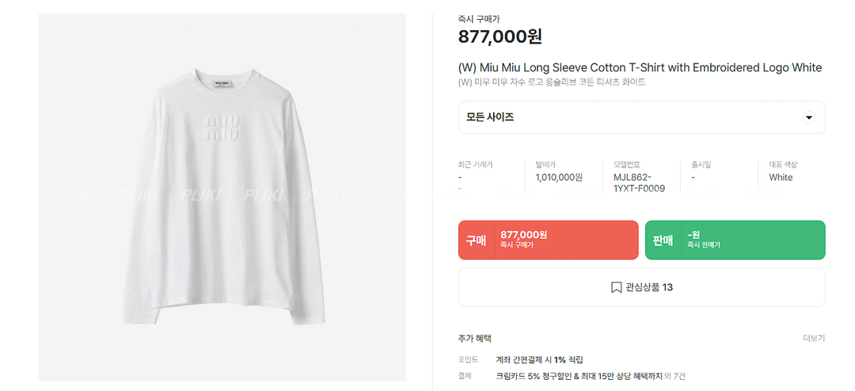
Task: Click the bookmark icon beside 관심상품
Action: (x=616, y=287)
